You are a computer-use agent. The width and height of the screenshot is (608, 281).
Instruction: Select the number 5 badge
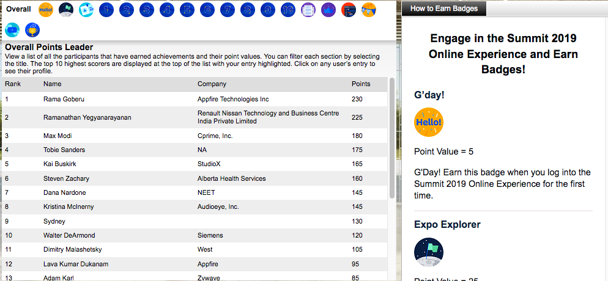point(187,10)
